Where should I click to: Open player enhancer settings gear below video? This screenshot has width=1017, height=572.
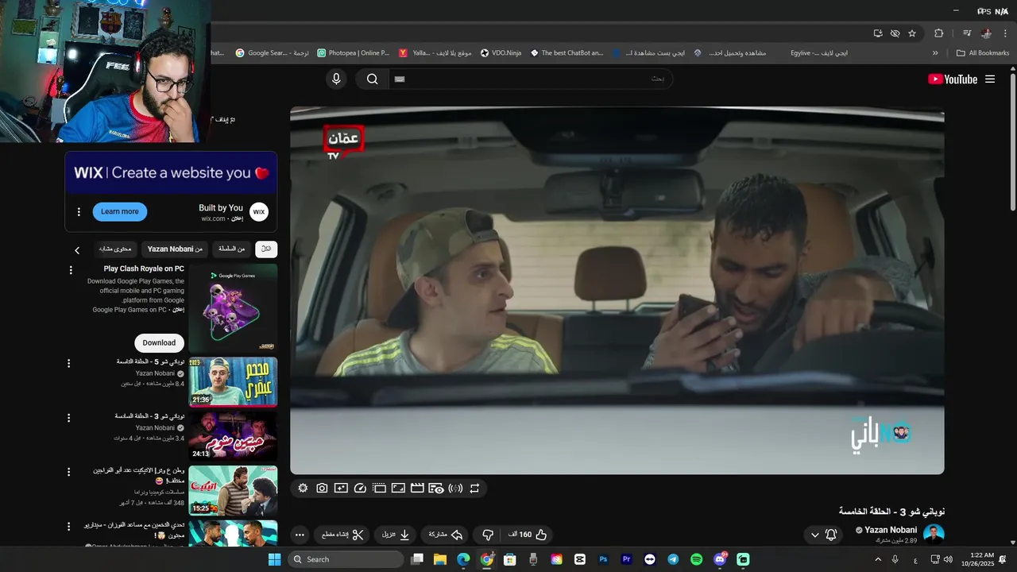pyautogui.click(x=303, y=489)
